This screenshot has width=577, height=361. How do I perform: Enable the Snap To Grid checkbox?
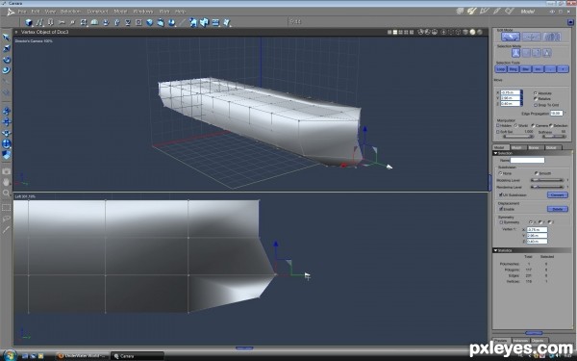pos(536,105)
